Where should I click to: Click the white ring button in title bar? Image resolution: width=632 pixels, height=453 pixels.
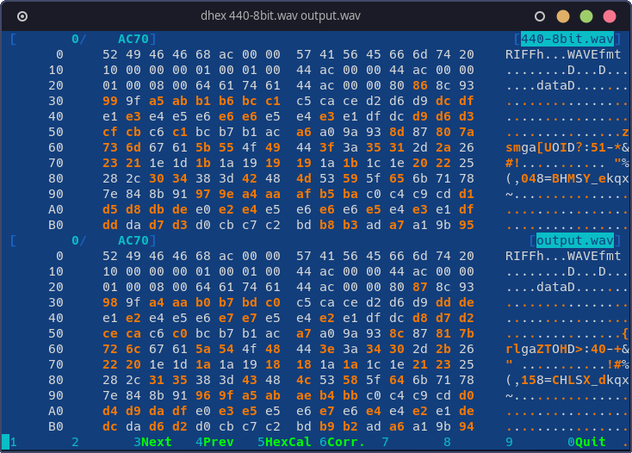[x=540, y=16]
